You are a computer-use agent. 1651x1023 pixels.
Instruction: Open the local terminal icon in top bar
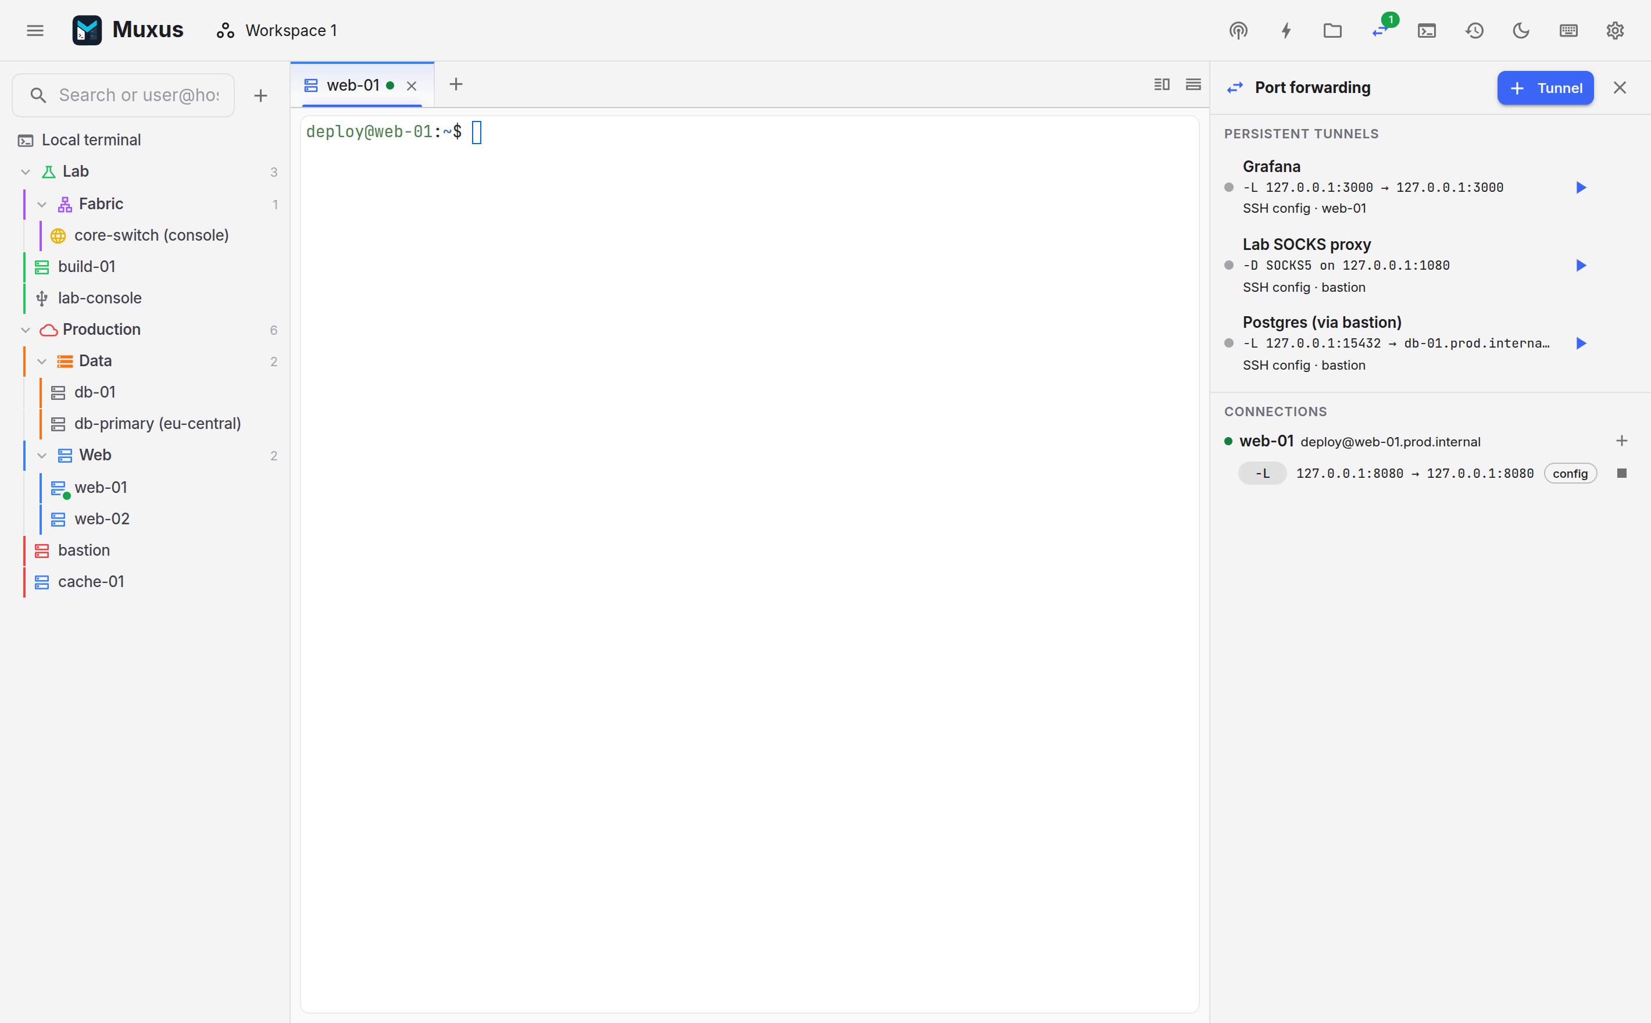1427,30
